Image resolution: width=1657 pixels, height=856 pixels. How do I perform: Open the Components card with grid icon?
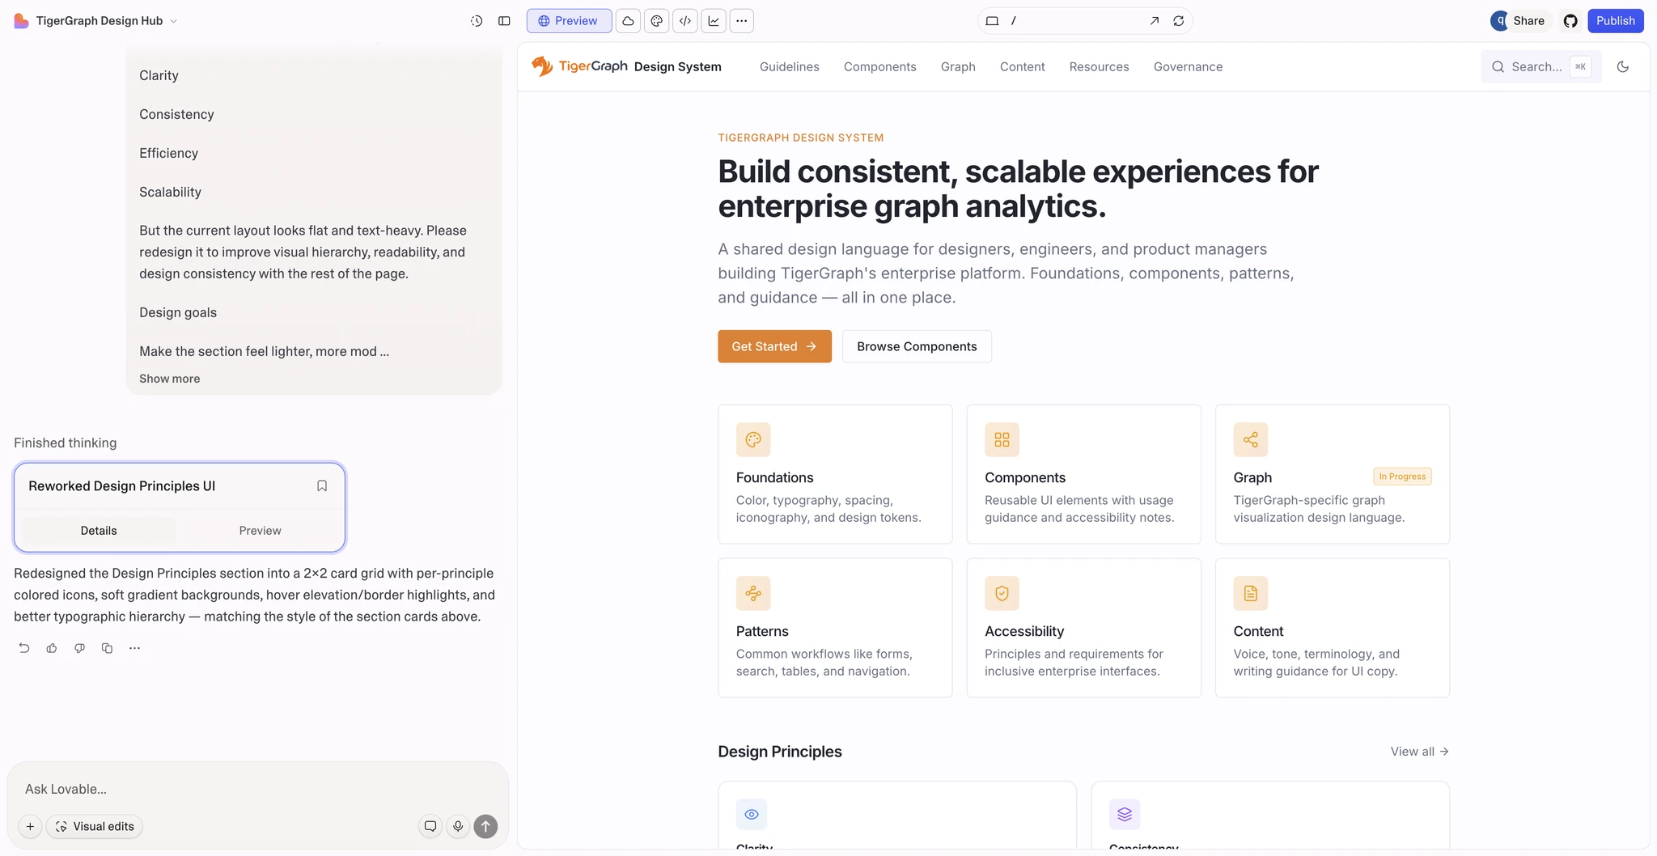pyautogui.click(x=1083, y=474)
